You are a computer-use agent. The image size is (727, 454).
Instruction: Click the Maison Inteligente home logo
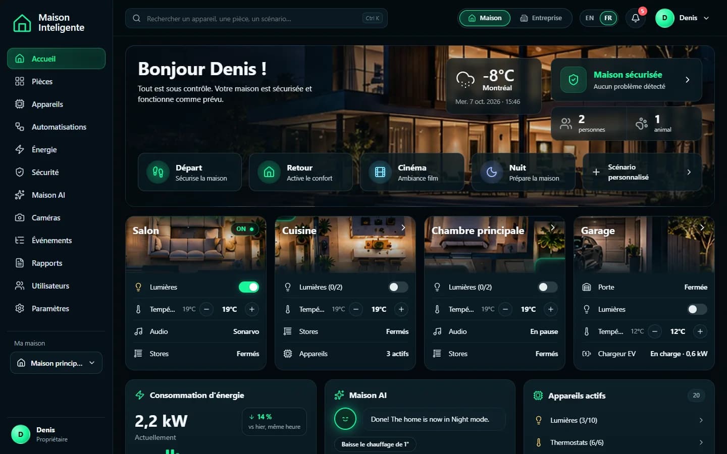(x=22, y=23)
